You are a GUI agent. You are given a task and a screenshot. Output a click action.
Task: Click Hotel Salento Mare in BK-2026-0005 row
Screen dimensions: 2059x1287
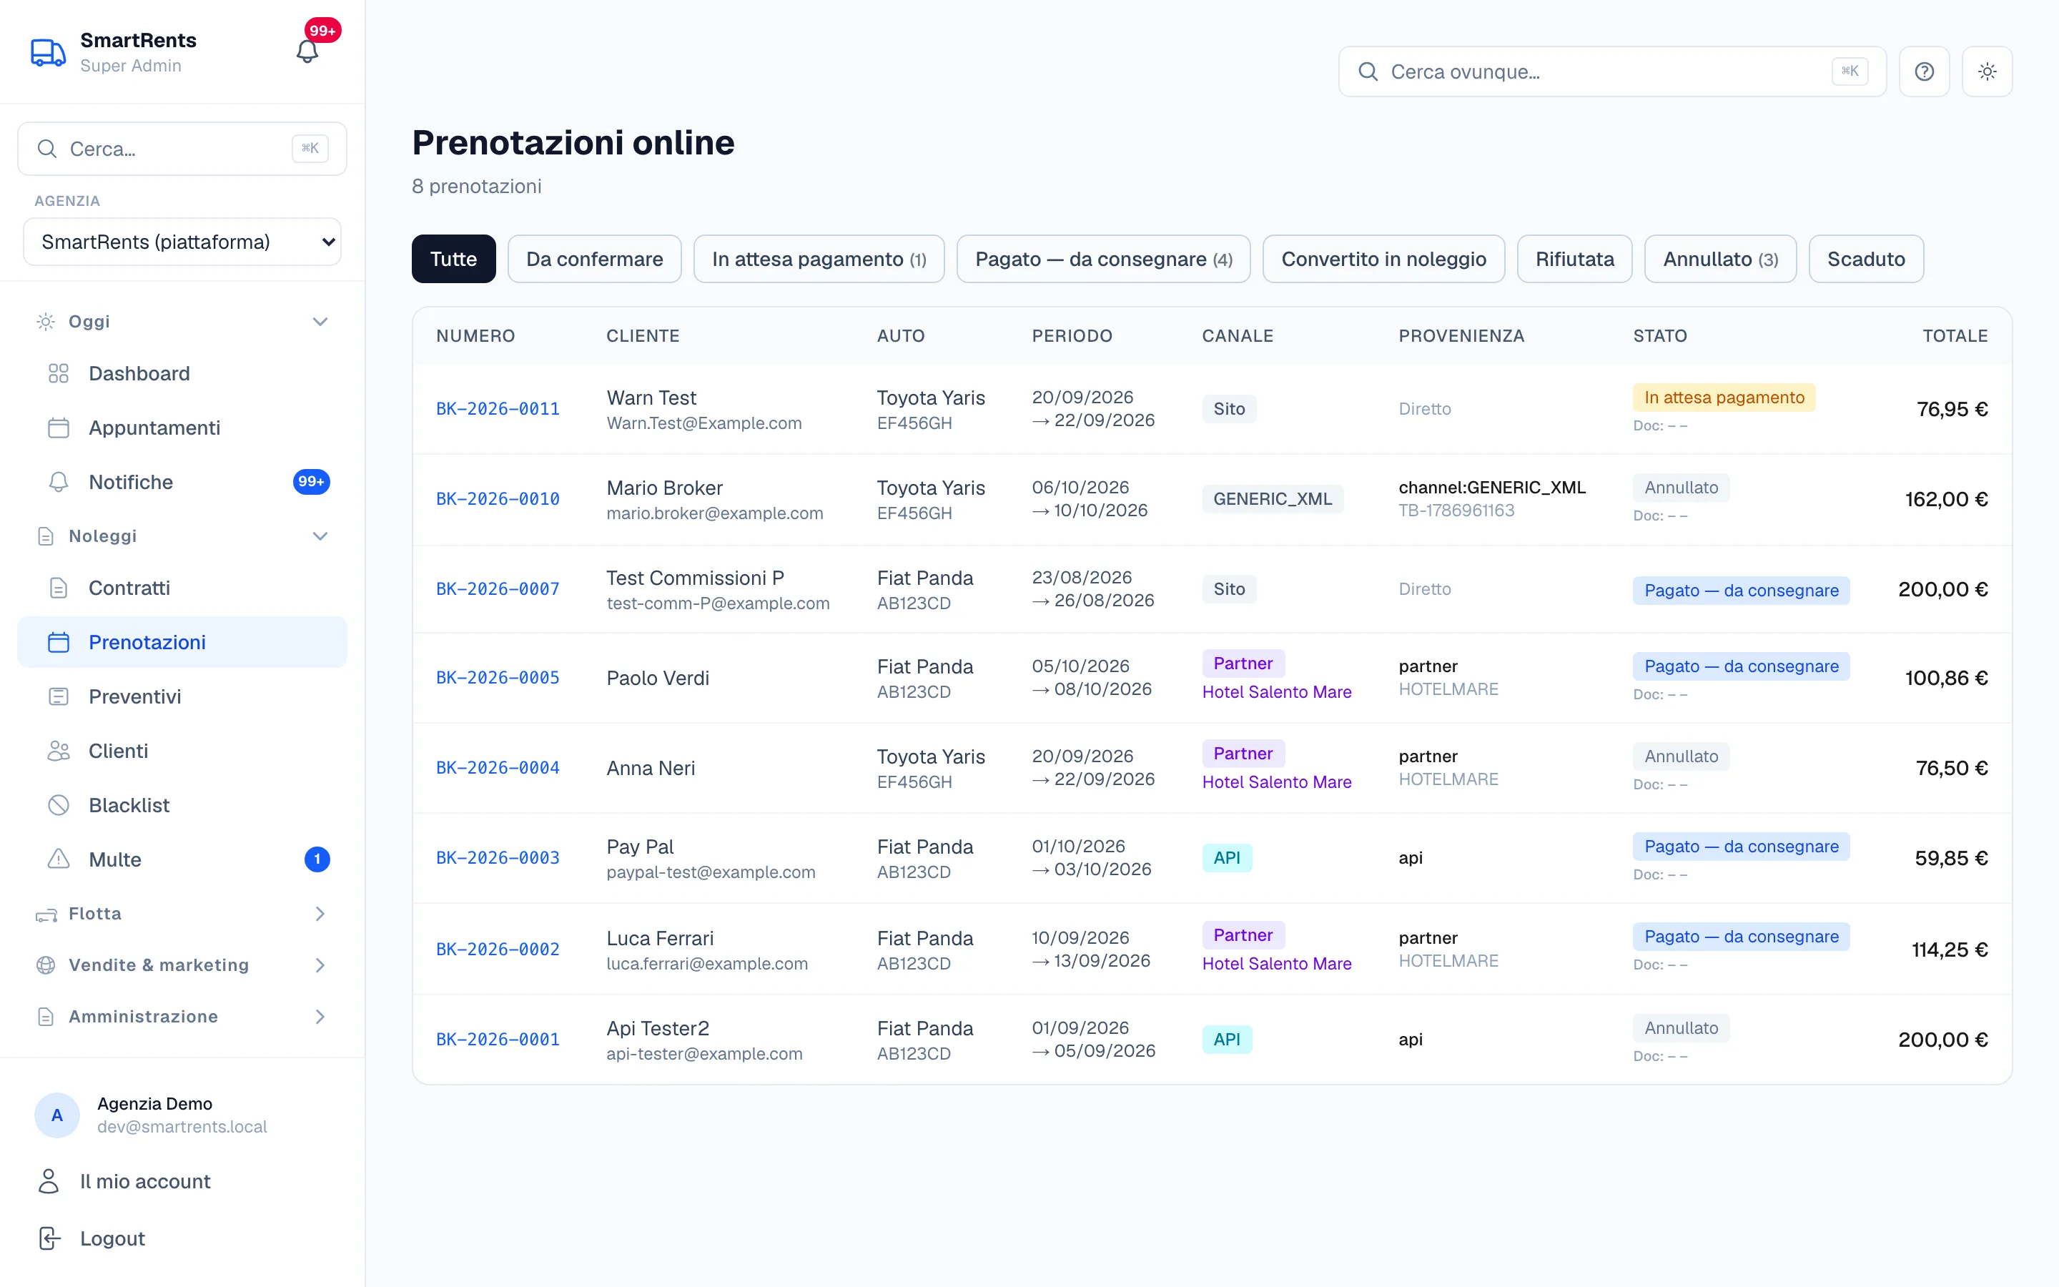pyautogui.click(x=1276, y=692)
